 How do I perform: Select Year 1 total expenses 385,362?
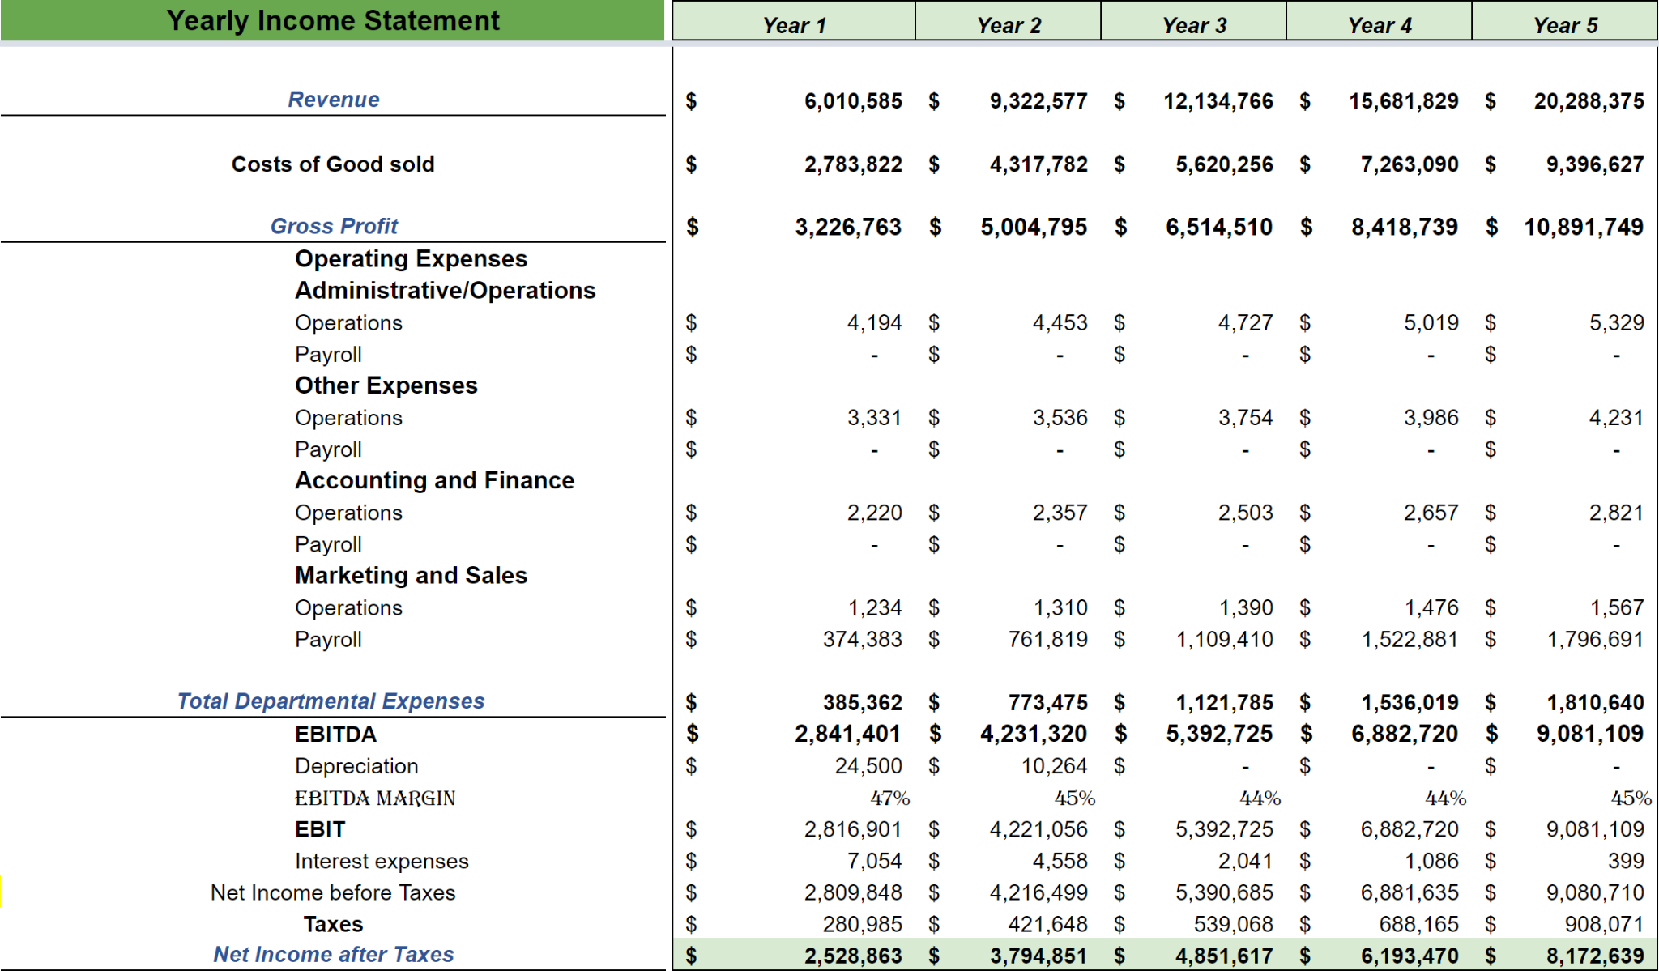coord(863,703)
